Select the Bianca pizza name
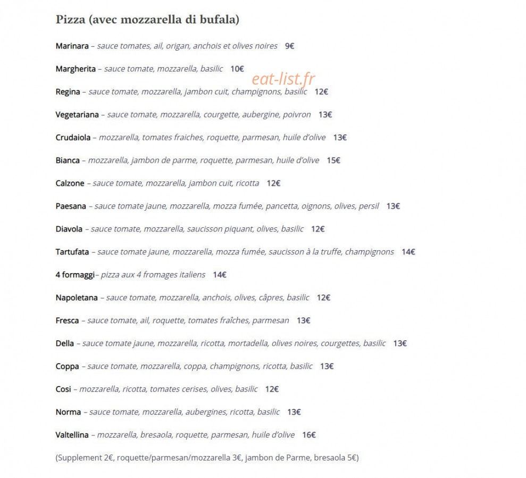Viewport: 526px width, 478px height. click(68, 160)
